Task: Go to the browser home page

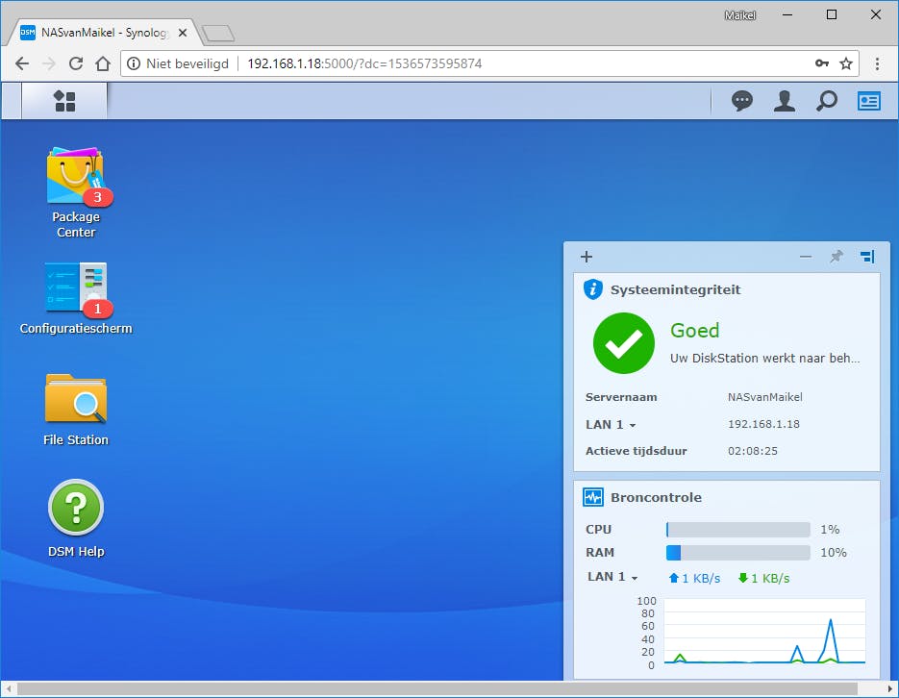Action: pos(103,63)
